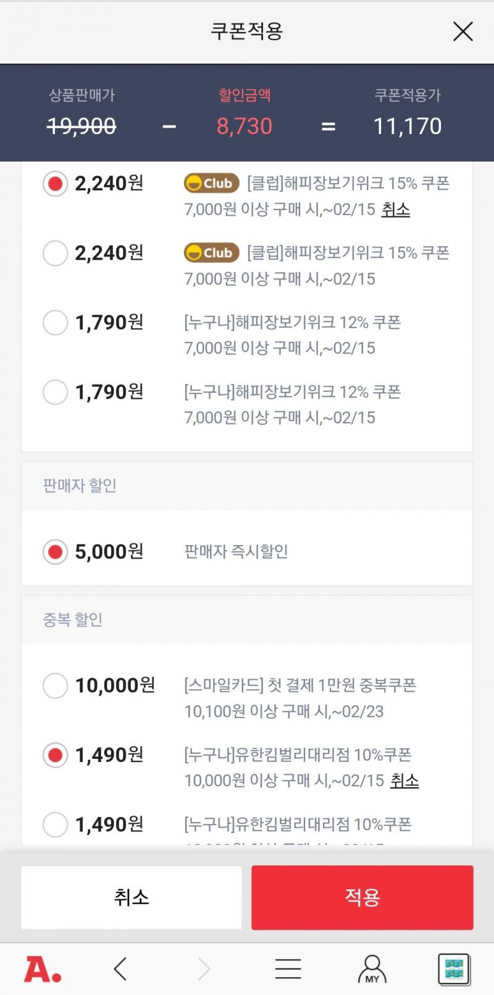Tap the Club badge on first coupon
This screenshot has width=494, height=995.
point(211,183)
